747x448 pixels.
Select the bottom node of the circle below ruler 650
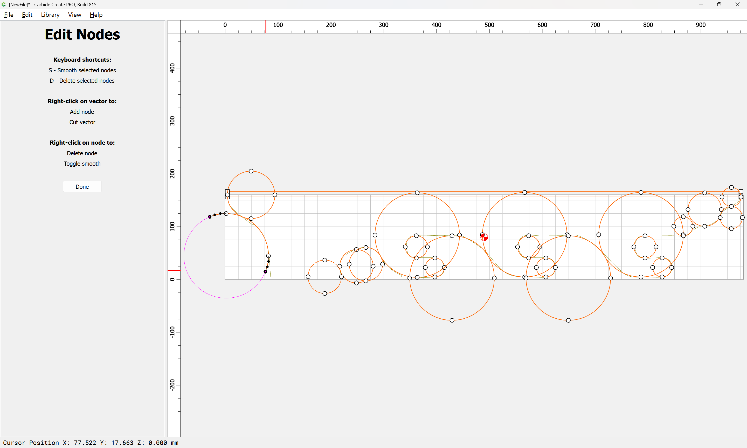click(x=568, y=320)
